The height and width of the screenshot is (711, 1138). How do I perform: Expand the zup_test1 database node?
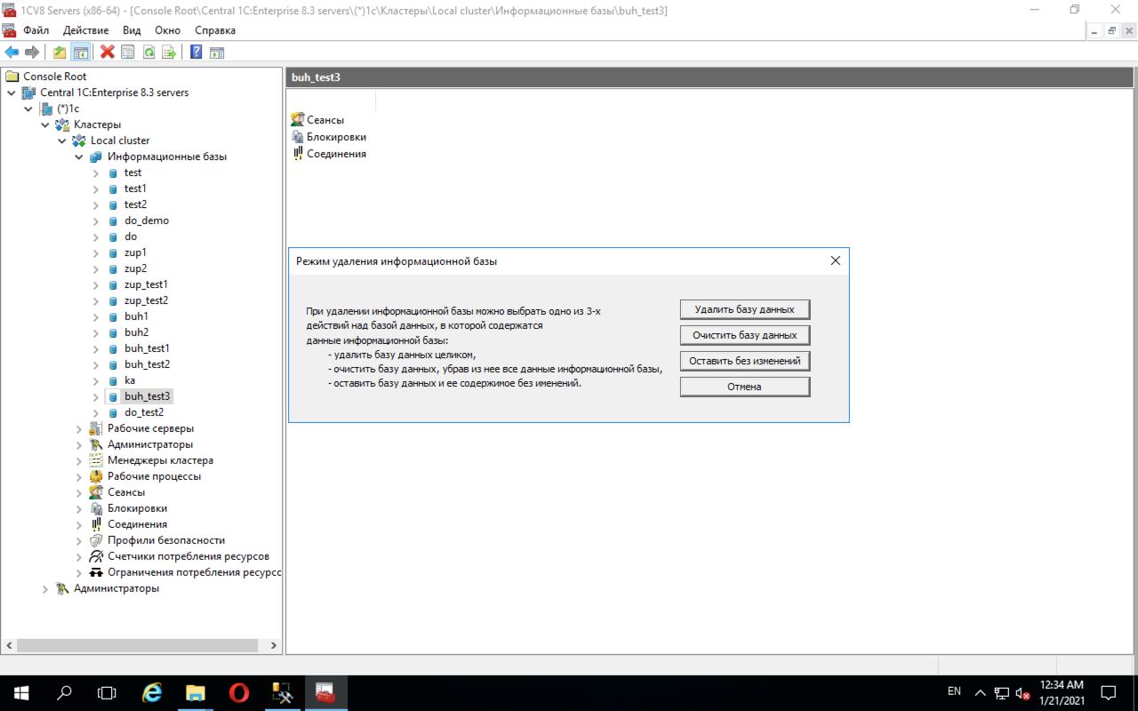[x=96, y=284]
